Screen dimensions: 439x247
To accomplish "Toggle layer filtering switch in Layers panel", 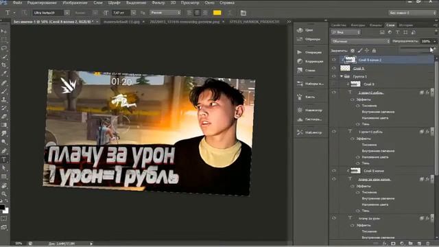I will click(x=436, y=32).
